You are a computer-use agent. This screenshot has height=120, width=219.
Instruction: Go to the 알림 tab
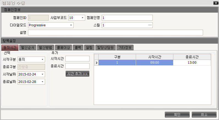pos(89,48)
